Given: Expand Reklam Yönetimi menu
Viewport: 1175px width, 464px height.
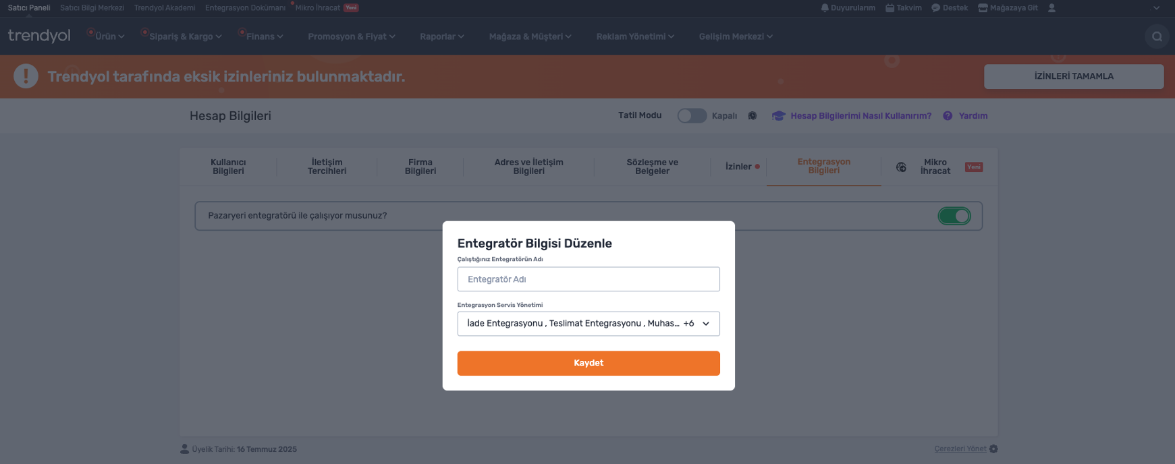Looking at the screenshot, I should (635, 36).
